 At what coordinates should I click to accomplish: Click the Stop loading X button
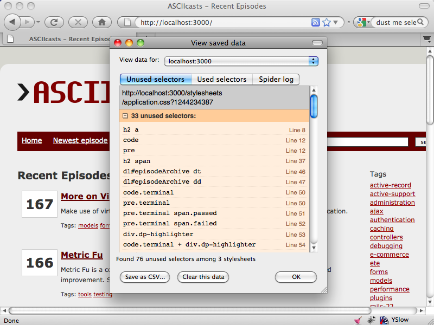(x=78, y=22)
